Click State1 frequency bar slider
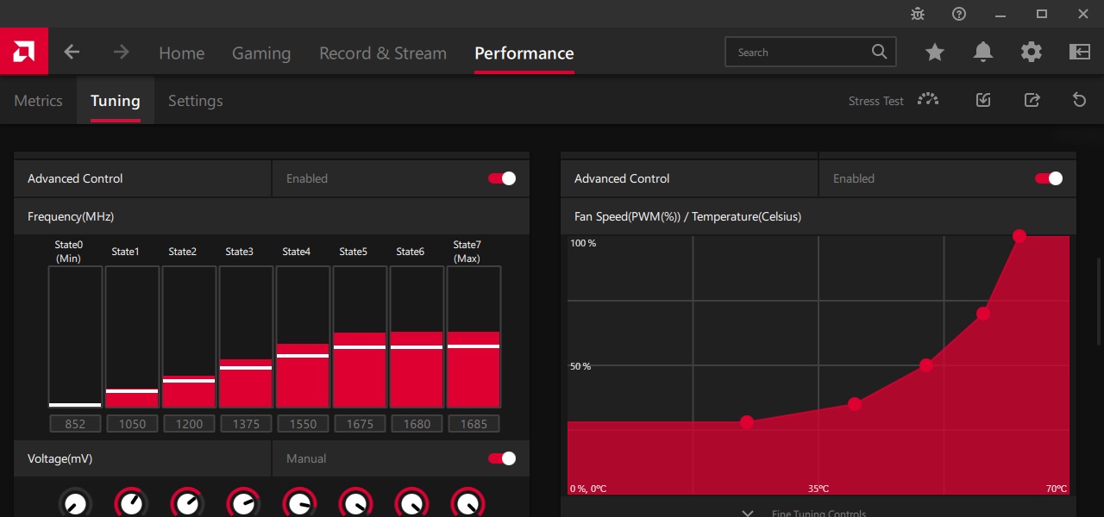The height and width of the screenshot is (517, 1104). 132,337
